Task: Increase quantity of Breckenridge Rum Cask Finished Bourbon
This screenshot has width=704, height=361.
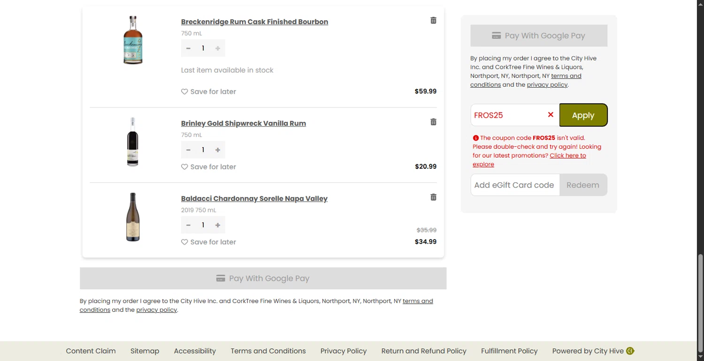Action: click(218, 48)
